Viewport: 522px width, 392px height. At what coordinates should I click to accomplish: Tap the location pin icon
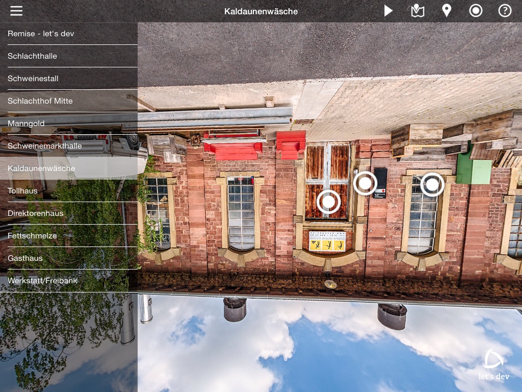coord(447,11)
